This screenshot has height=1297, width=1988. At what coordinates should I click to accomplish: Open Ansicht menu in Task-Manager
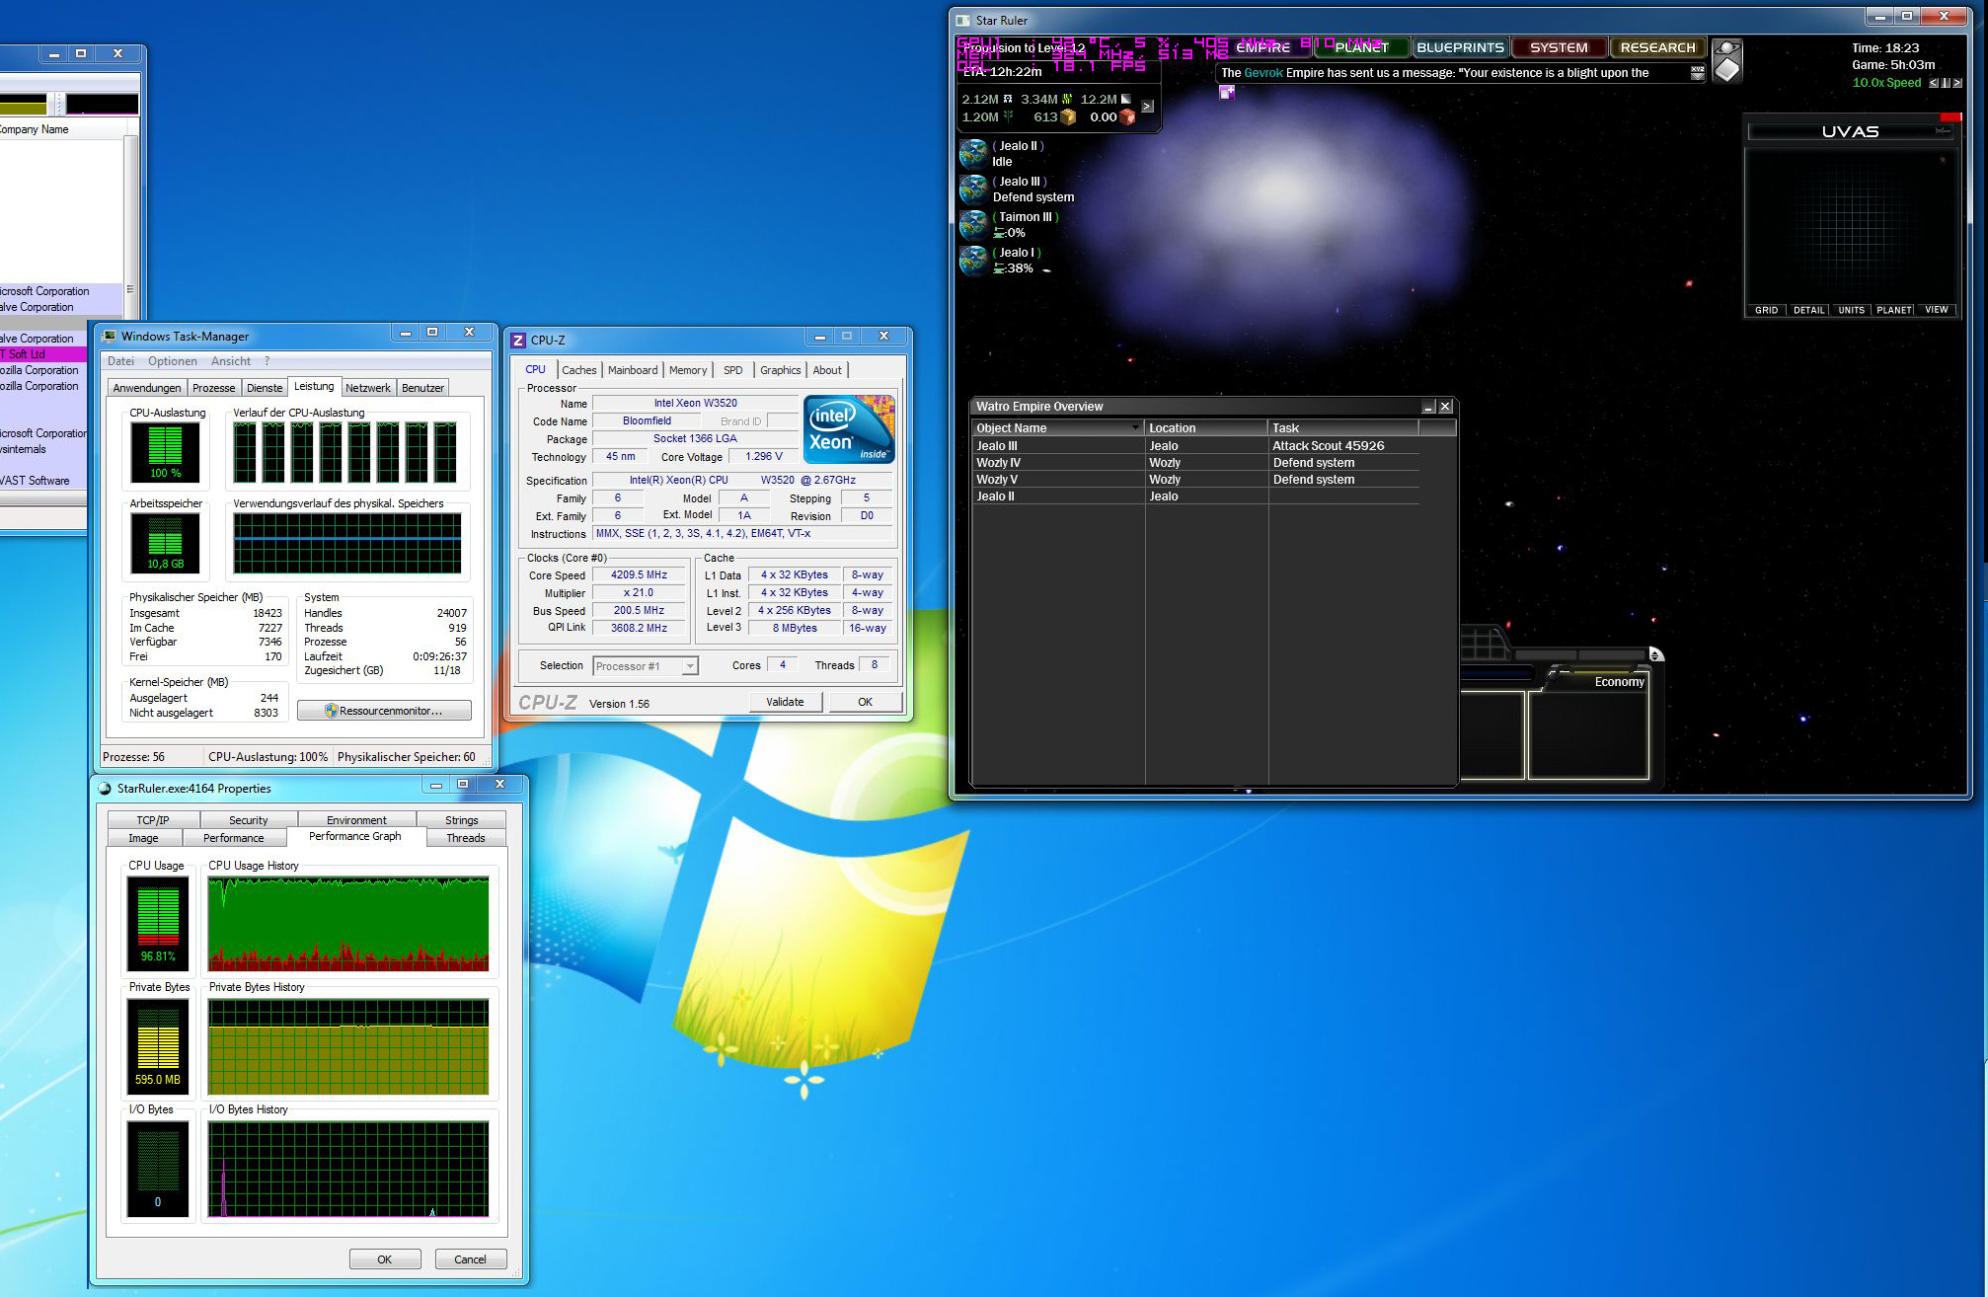coord(231,361)
